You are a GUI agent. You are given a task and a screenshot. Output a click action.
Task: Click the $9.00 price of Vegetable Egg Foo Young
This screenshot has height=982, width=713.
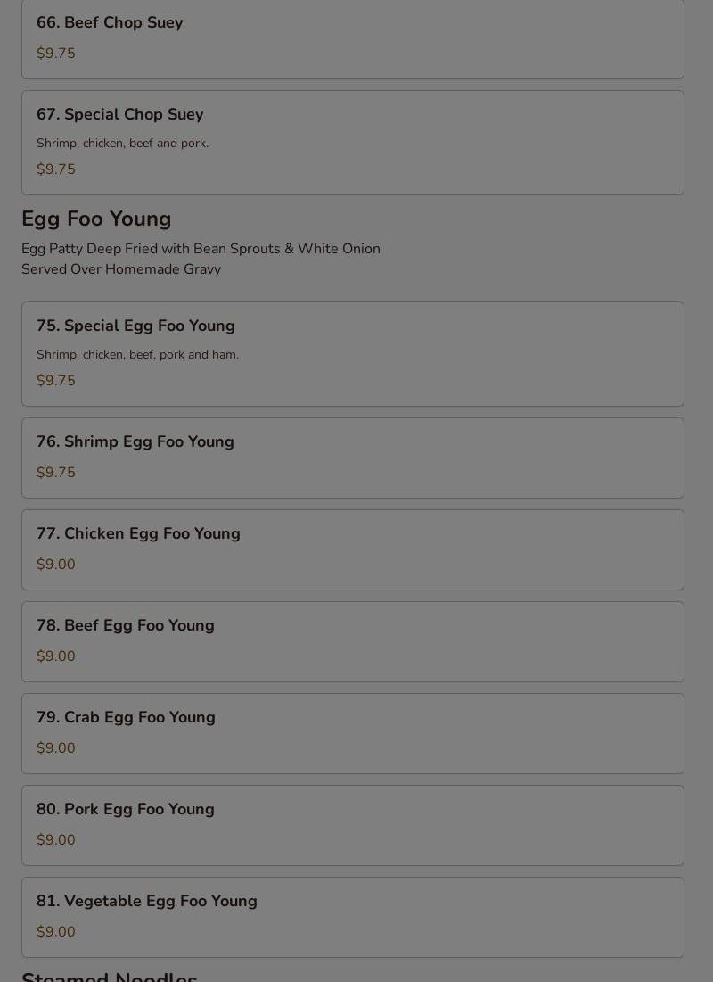[56, 931]
